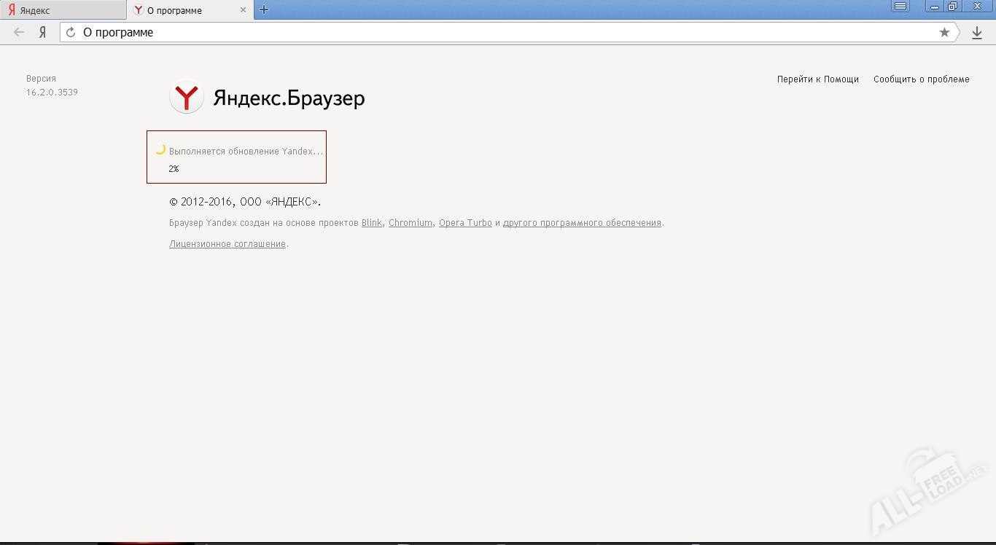Switch to the Яндекс tab
Image resolution: width=996 pixels, height=545 pixels.
(62, 10)
